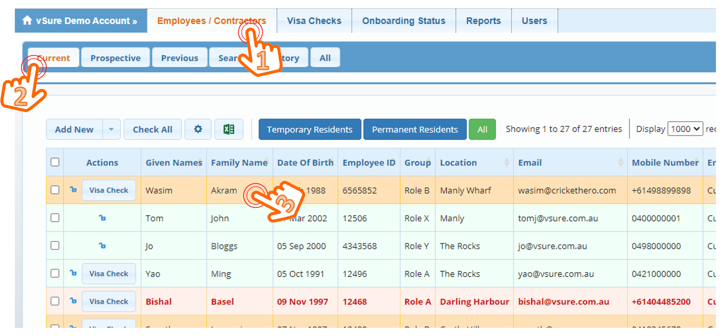Tick the select-all checkbox in table header

click(55, 162)
